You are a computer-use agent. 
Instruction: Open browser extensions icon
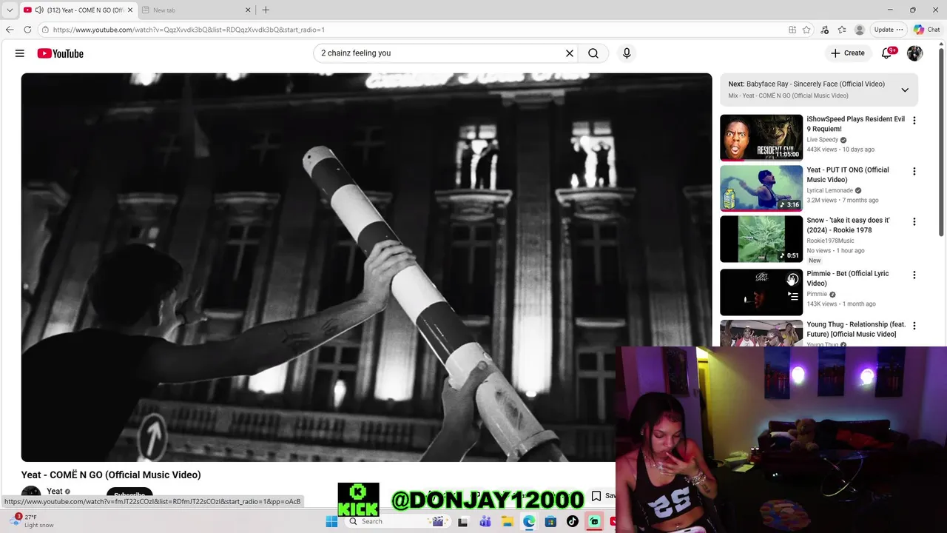coord(824,30)
